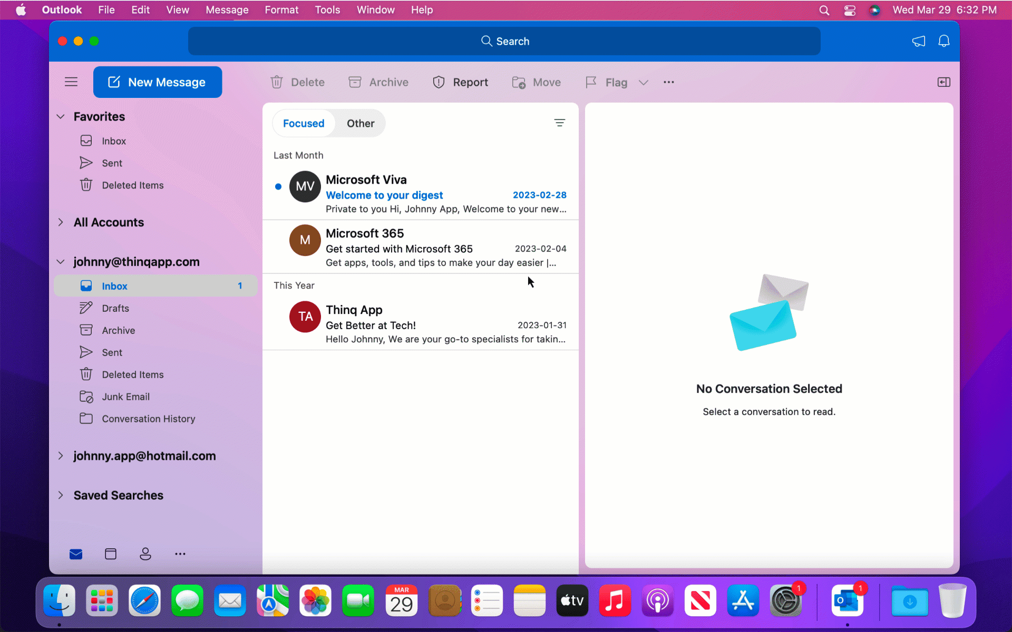Open the message list filter icon
Screen dimensions: 1012x632
(x=560, y=123)
